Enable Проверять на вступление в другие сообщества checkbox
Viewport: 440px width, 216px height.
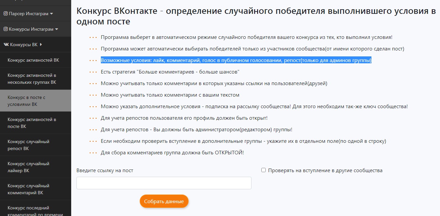tap(263, 170)
